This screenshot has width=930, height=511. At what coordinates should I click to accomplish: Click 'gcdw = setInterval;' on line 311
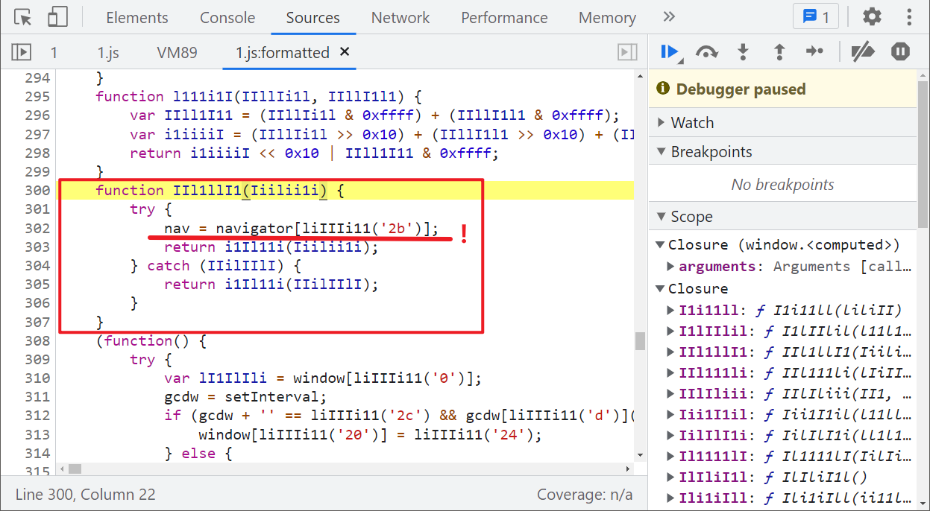pyautogui.click(x=245, y=397)
